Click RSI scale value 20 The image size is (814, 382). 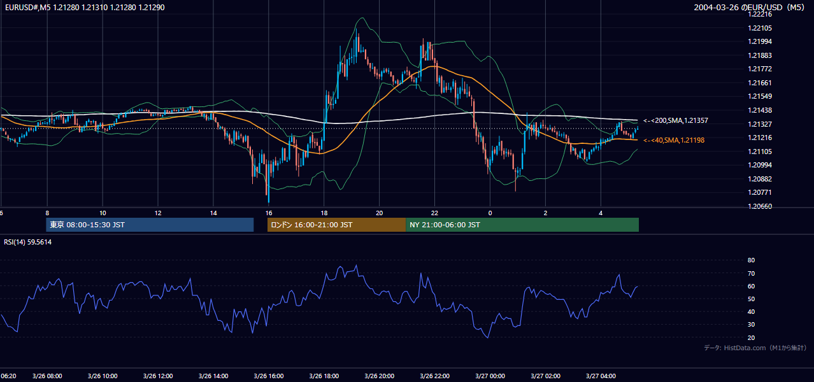click(x=751, y=337)
